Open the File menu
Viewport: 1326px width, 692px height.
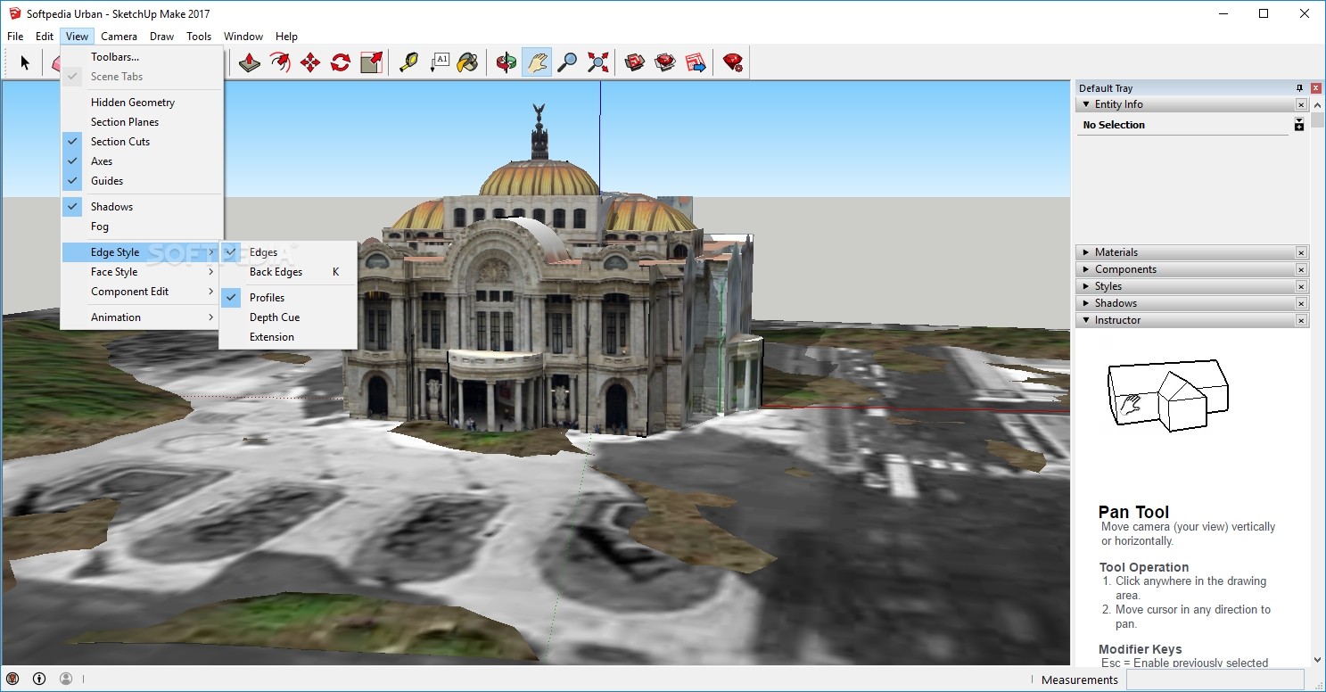[x=15, y=37]
